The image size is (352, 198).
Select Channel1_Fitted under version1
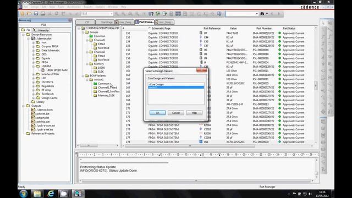(107, 87)
